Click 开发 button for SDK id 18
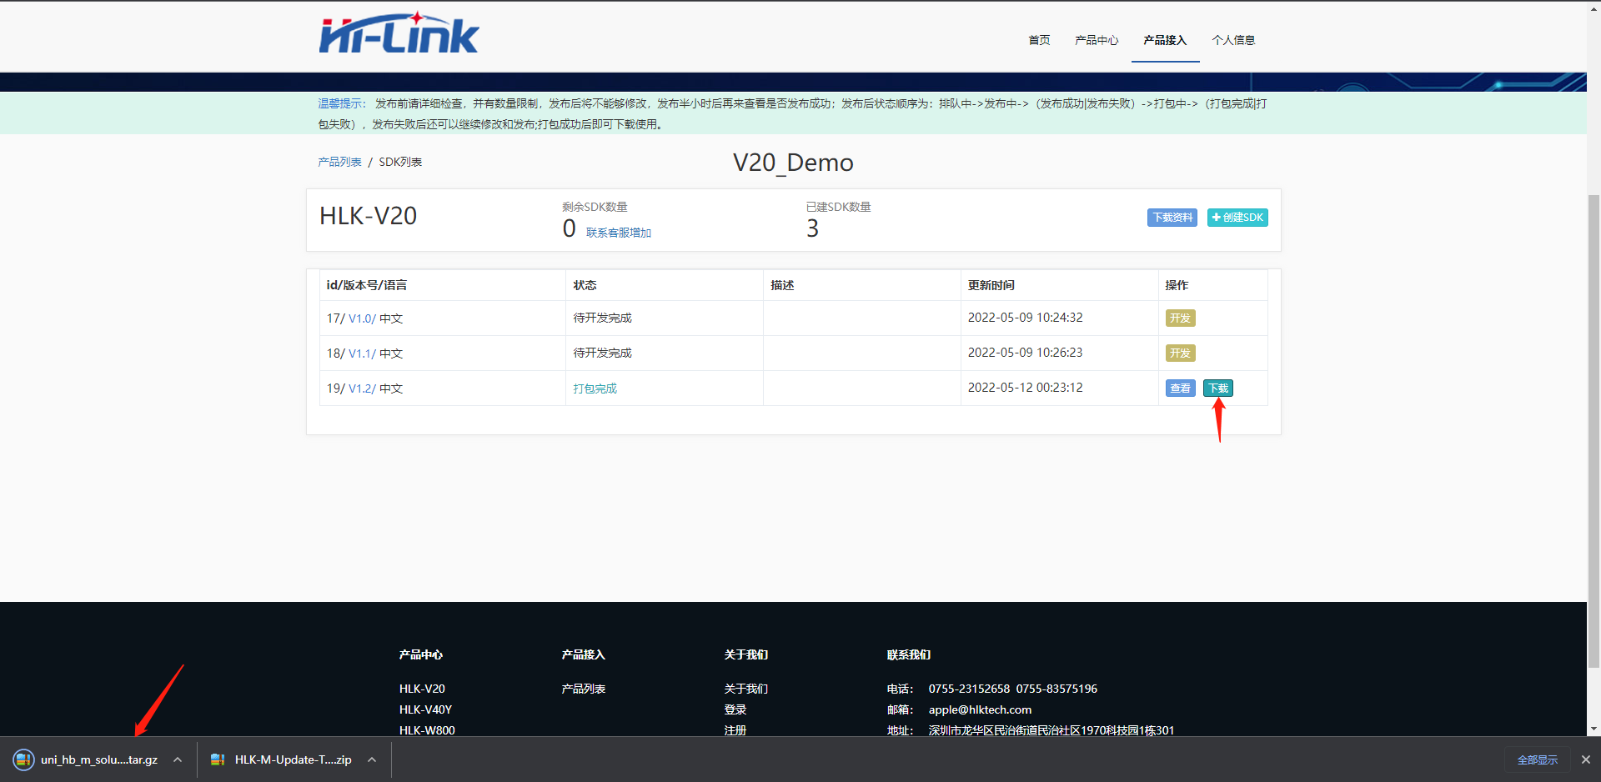The width and height of the screenshot is (1601, 782). [1180, 353]
